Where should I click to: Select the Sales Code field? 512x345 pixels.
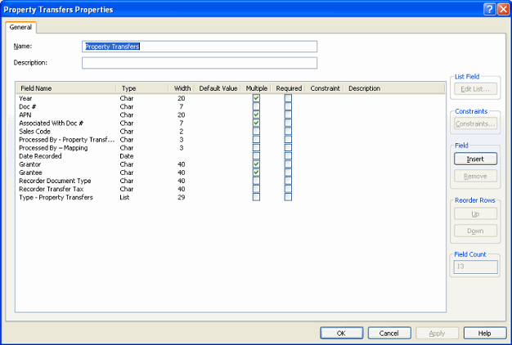point(34,131)
